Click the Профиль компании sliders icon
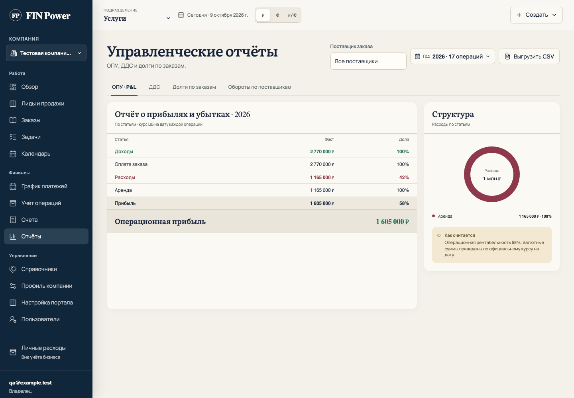The width and height of the screenshot is (574, 398). pyautogui.click(x=13, y=286)
